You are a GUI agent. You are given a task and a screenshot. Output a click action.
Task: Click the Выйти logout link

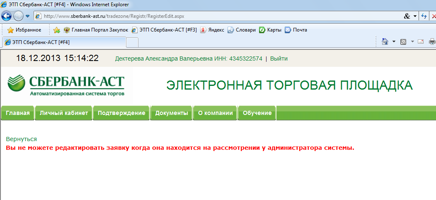tap(279, 59)
